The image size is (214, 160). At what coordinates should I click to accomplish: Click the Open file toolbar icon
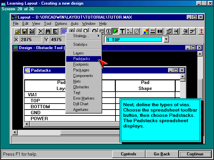18,31
